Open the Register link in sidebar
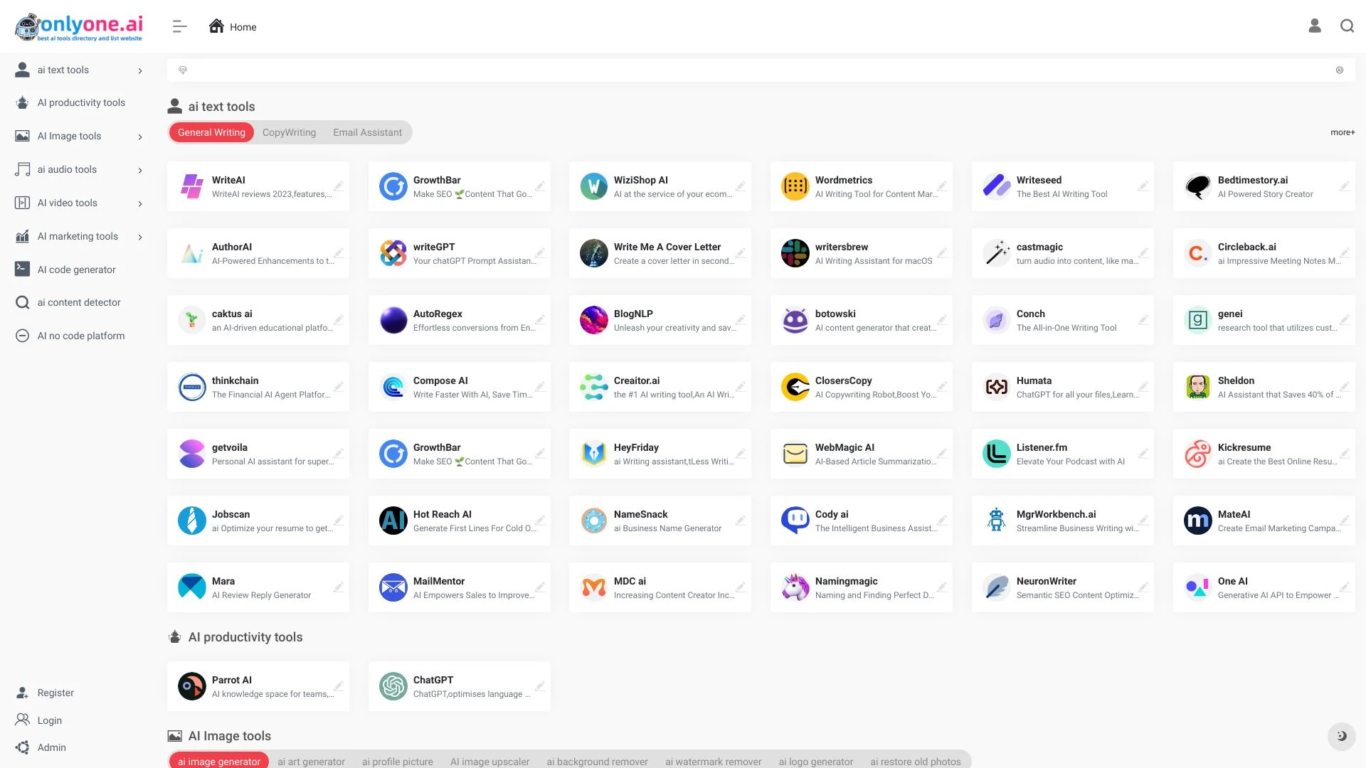 pyautogui.click(x=55, y=693)
